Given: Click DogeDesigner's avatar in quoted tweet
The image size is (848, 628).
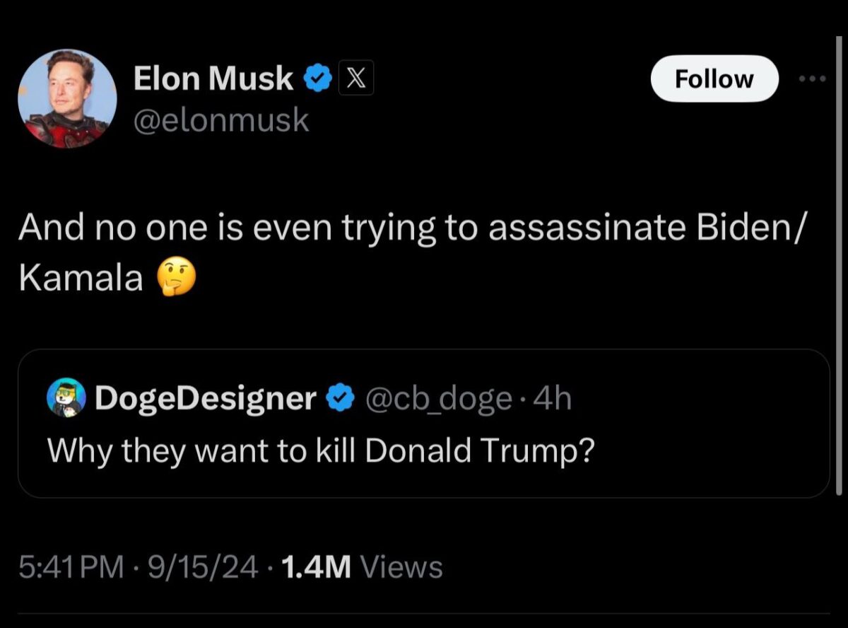Looking at the screenshot, I should point(66,398).
